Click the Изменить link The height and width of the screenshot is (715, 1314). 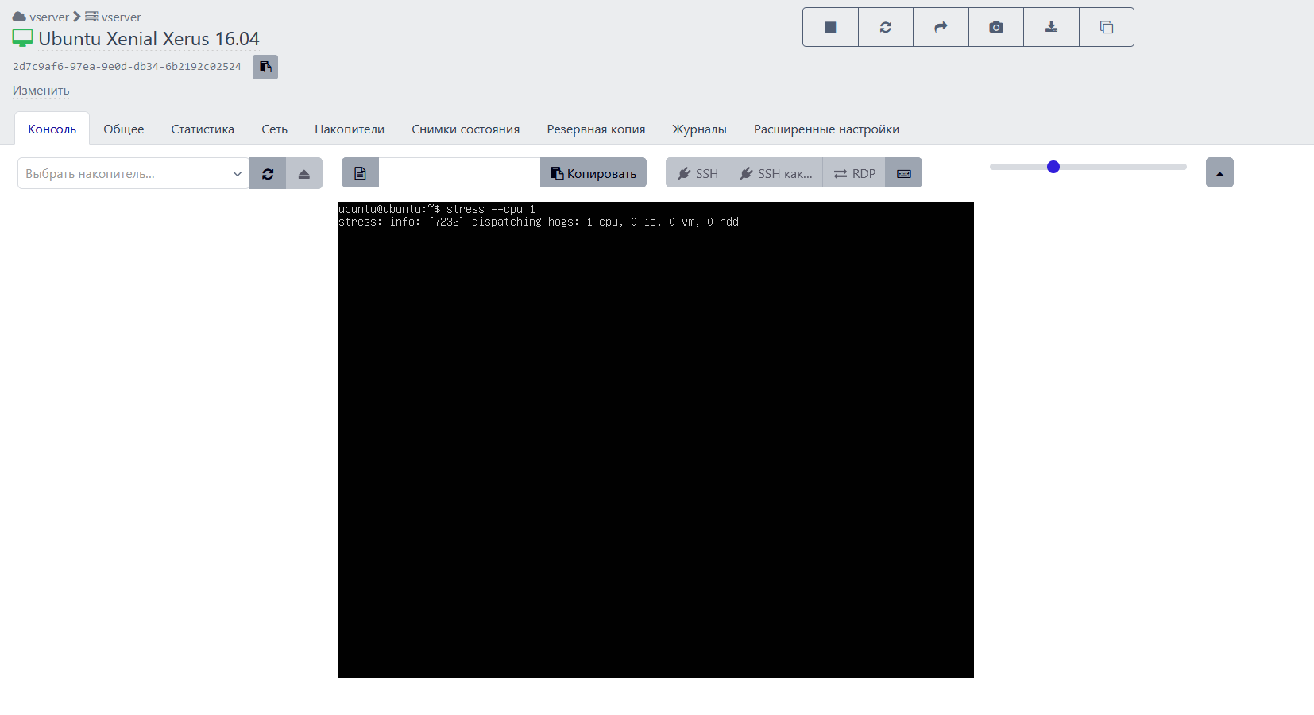(41, 91)
